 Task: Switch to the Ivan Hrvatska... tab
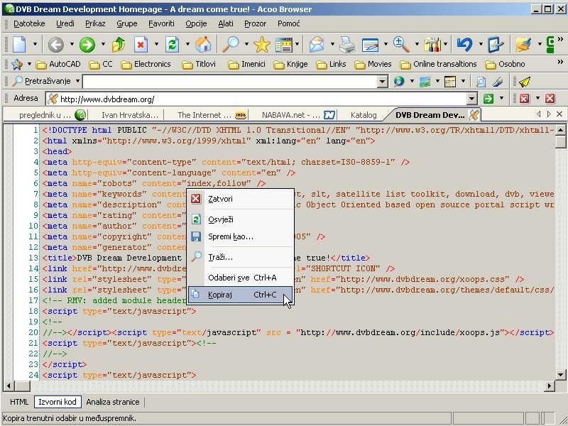[130, 115]
